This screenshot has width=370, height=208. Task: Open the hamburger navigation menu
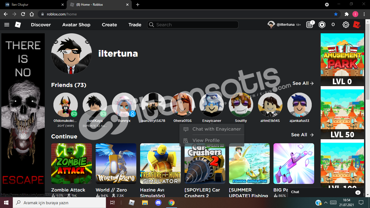click(x=7, y=25)
